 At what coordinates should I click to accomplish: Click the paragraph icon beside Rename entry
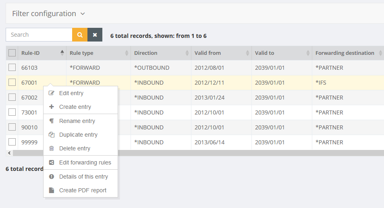[52, 121]
